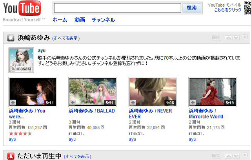Play the Mirrorcle World video thumbnail

click(x=213, y=92)
